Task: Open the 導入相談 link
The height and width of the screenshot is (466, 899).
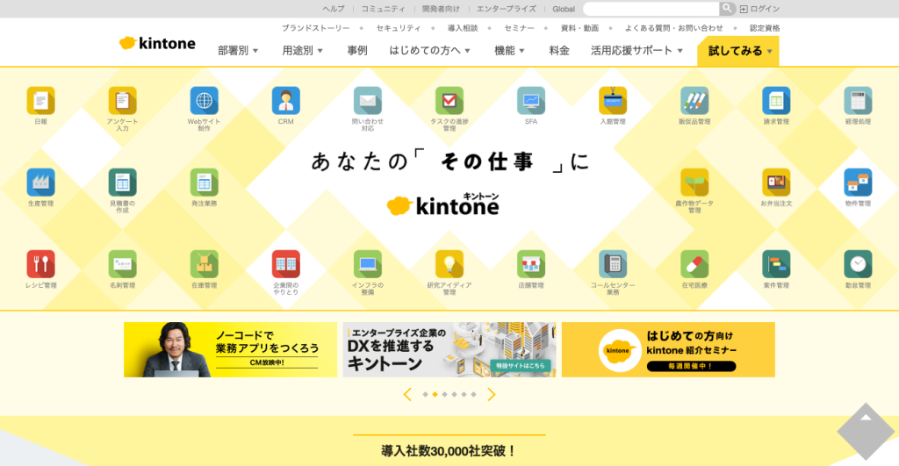Action: (462, 28)
